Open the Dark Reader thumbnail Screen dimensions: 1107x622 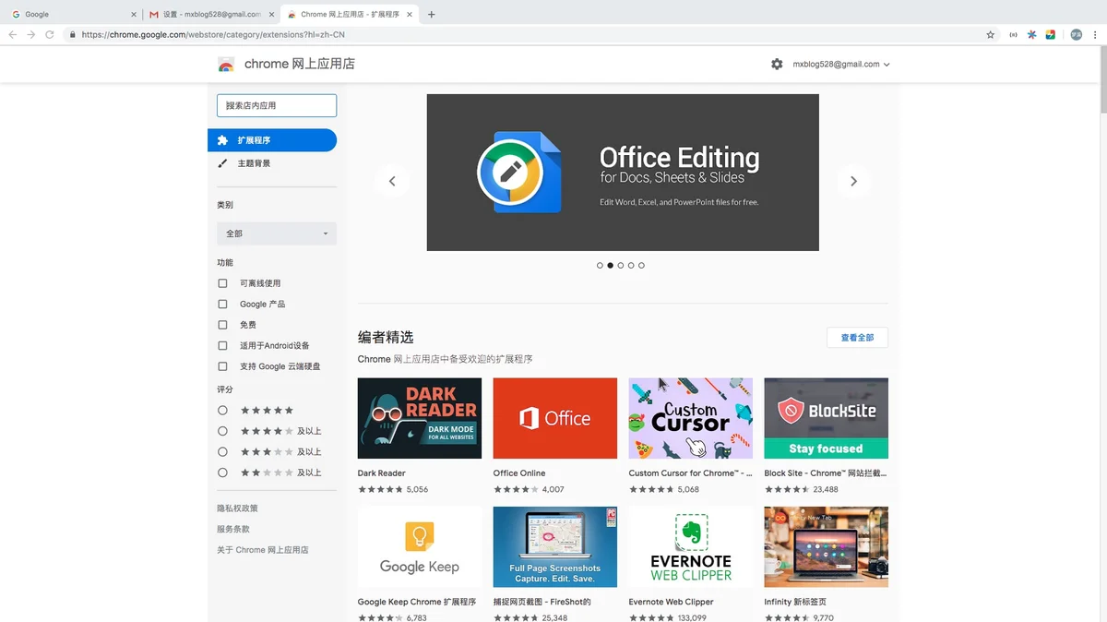point(420,418)
